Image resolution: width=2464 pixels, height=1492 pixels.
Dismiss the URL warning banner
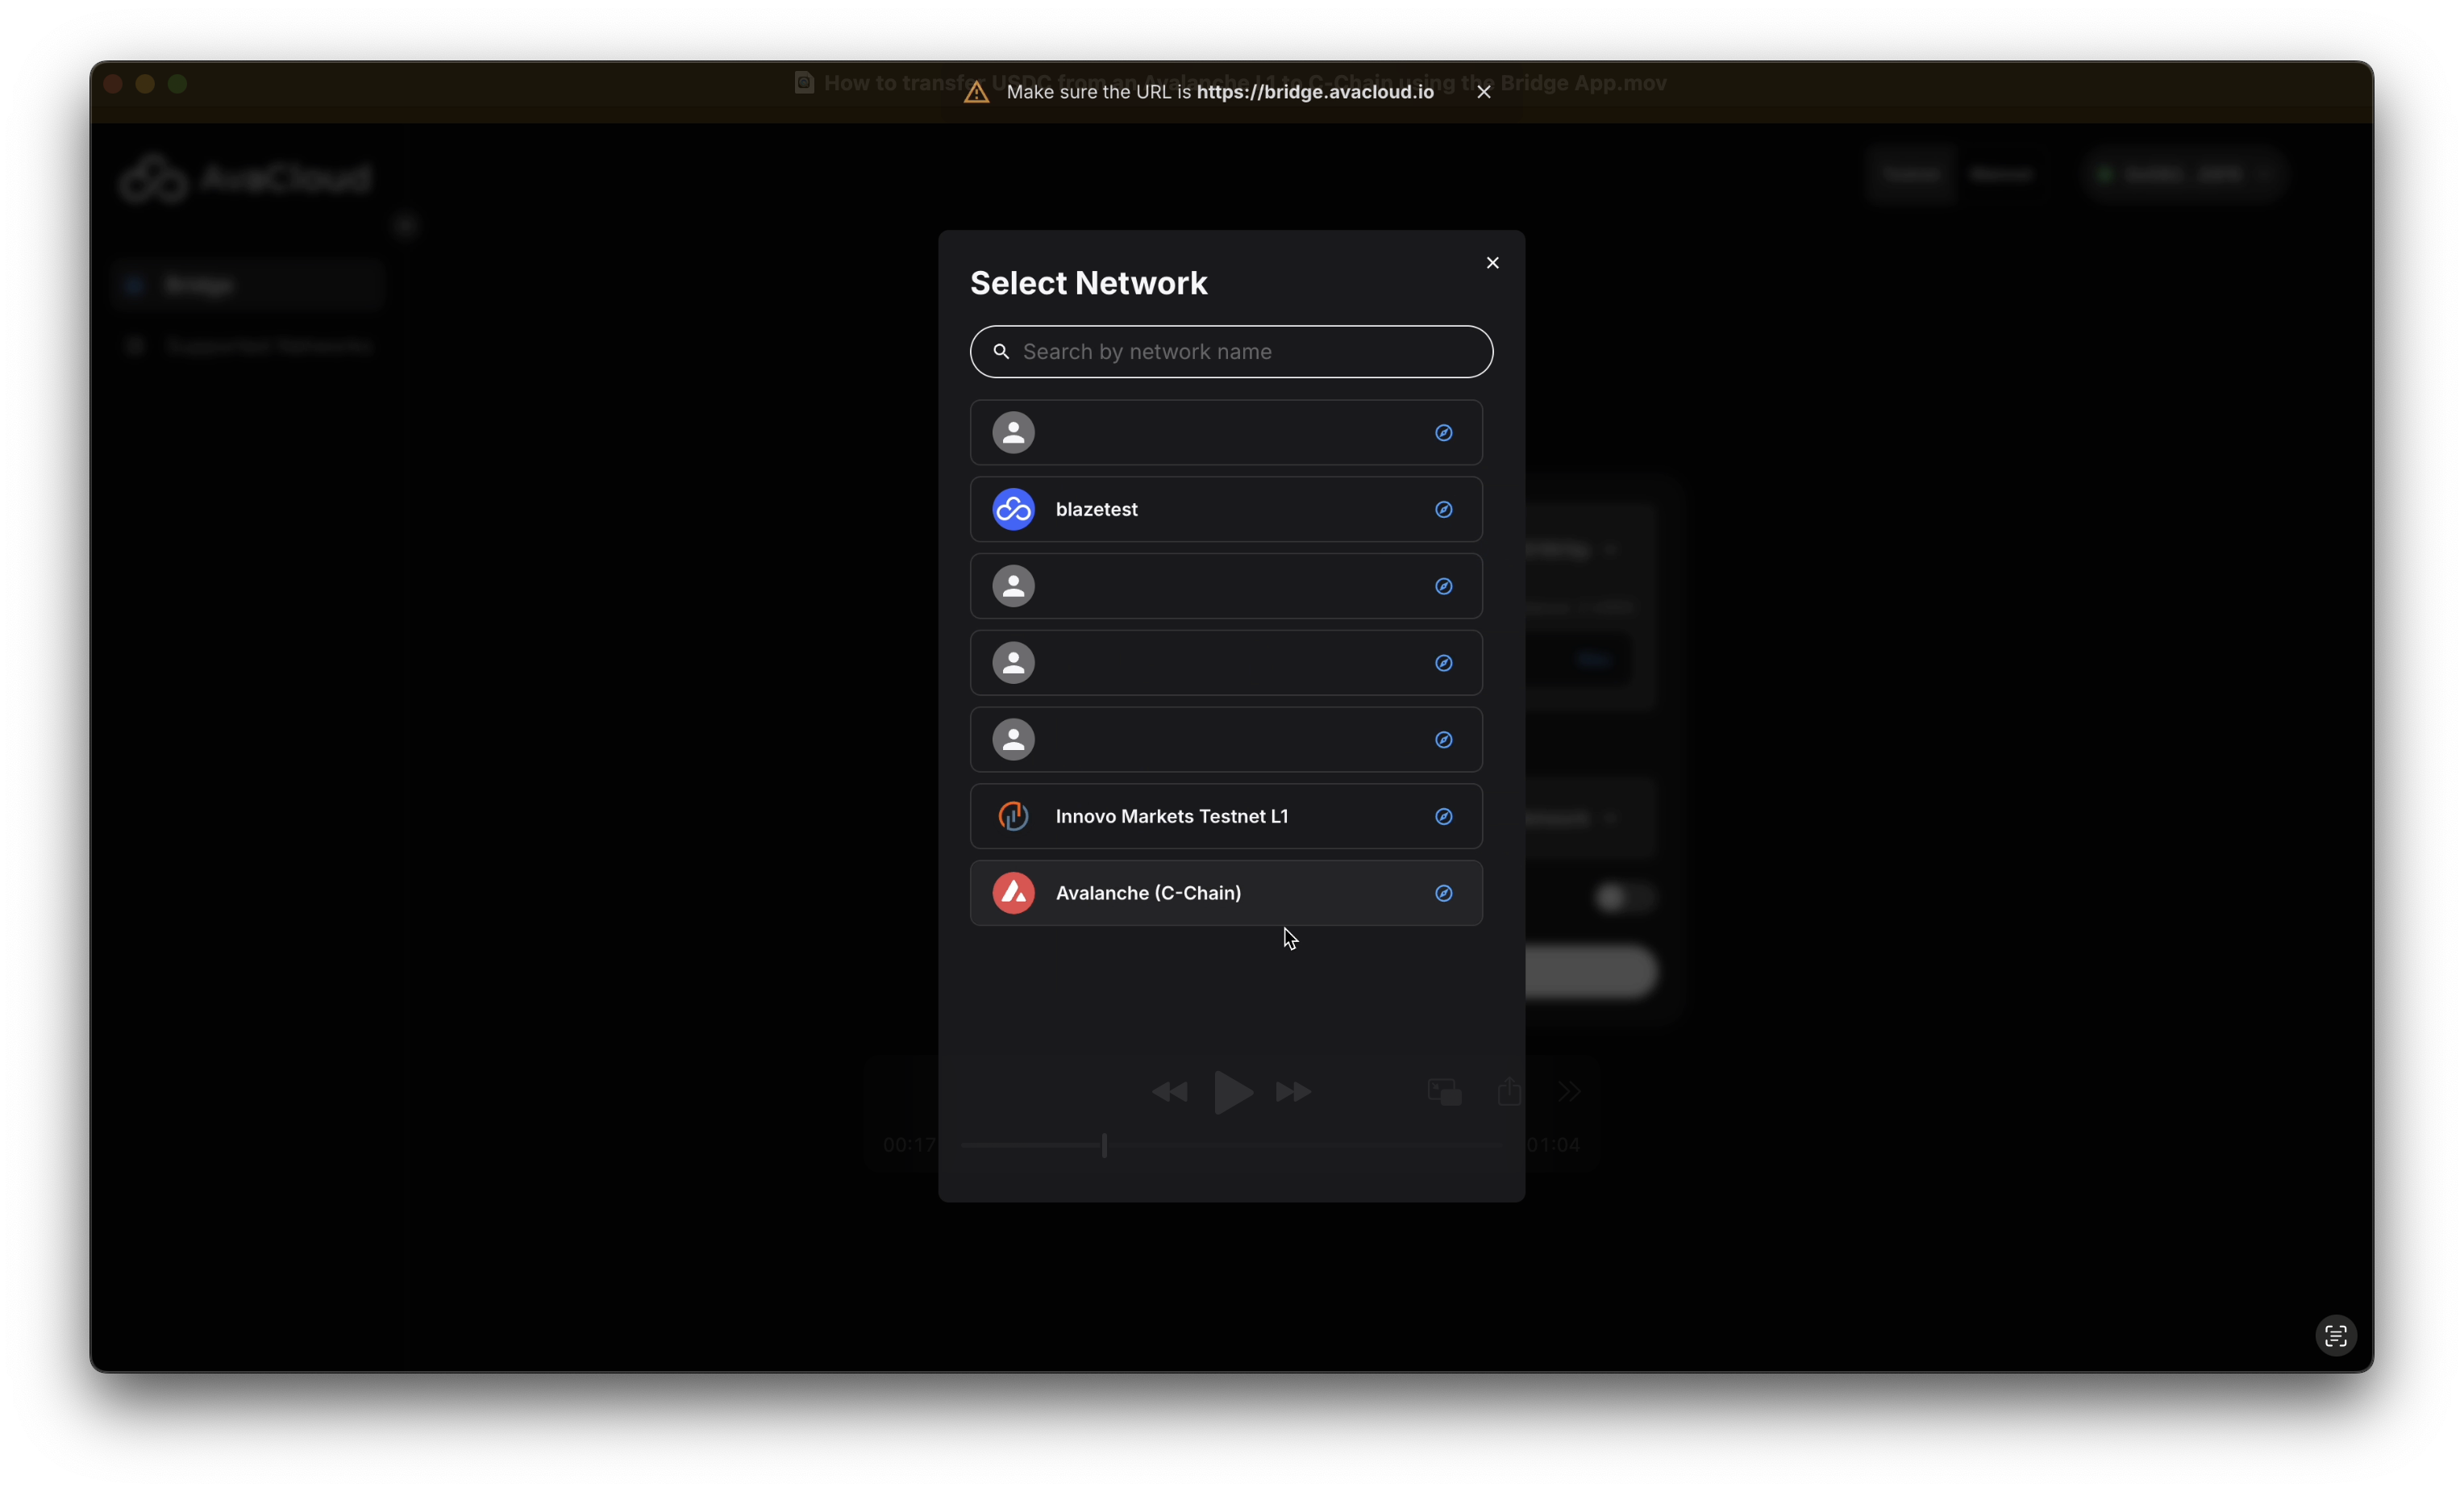click(x=1484, y=92)
